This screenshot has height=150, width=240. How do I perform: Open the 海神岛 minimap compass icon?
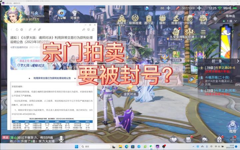coord(216,19)
